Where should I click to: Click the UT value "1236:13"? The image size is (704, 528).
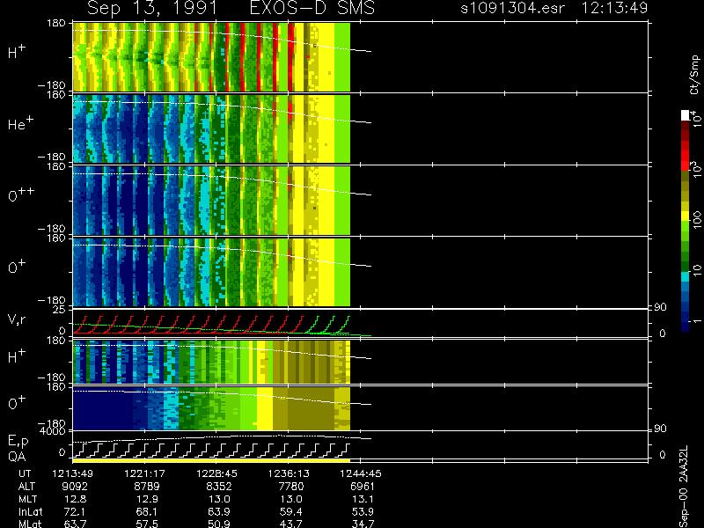[289, 473]
